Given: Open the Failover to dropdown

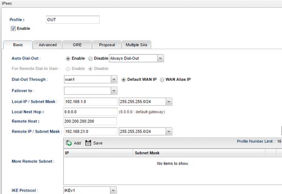Looking at the screenshot, I should click(91, 90).
